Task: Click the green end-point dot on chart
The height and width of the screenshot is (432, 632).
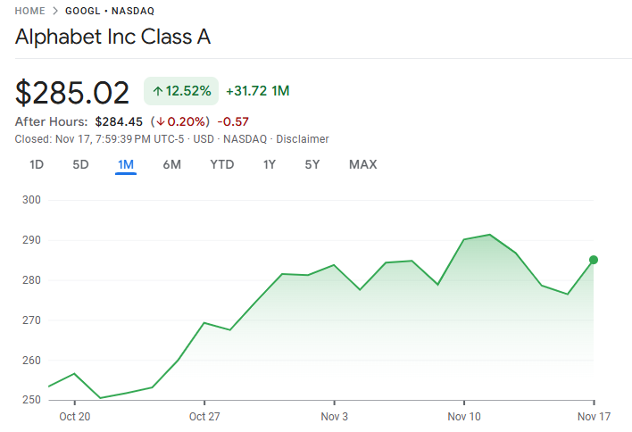Action: pyautogui.click(x=594, y=260)
